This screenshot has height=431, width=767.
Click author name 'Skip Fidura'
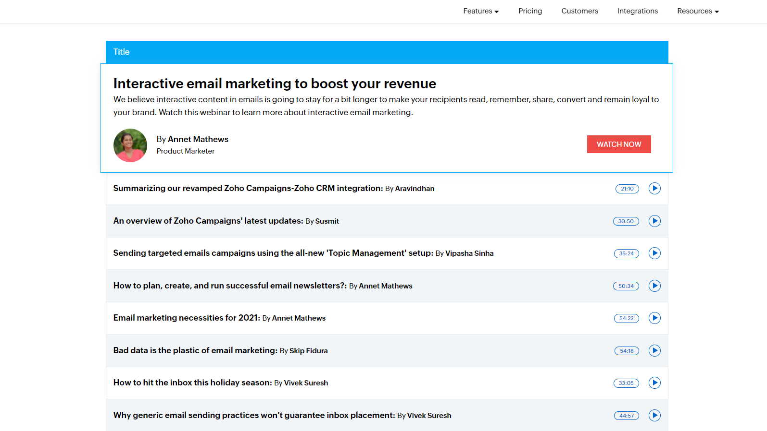pos(308,351)
